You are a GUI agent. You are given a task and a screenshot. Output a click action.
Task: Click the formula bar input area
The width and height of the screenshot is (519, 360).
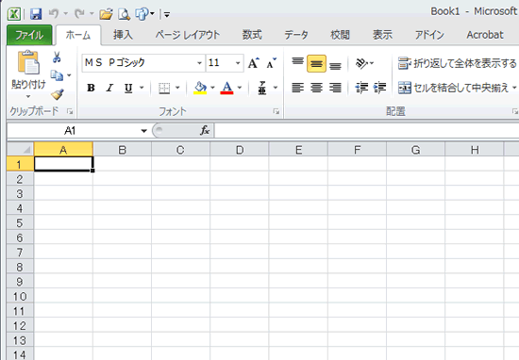[367, 131]
